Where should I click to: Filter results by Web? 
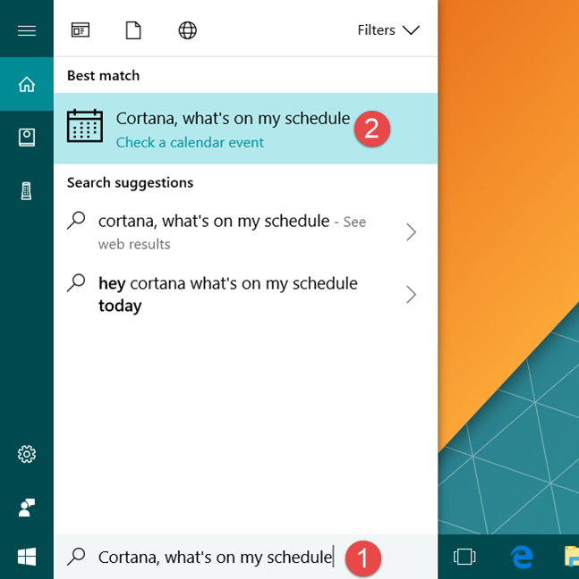(187, 30)
